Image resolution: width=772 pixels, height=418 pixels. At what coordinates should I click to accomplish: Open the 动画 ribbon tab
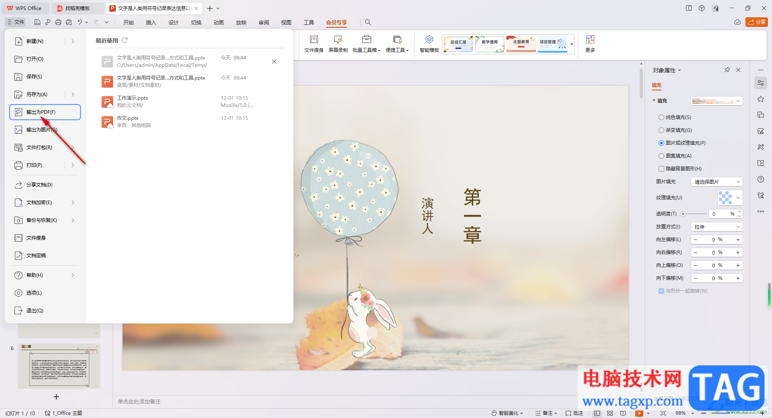tap(218, 23)
